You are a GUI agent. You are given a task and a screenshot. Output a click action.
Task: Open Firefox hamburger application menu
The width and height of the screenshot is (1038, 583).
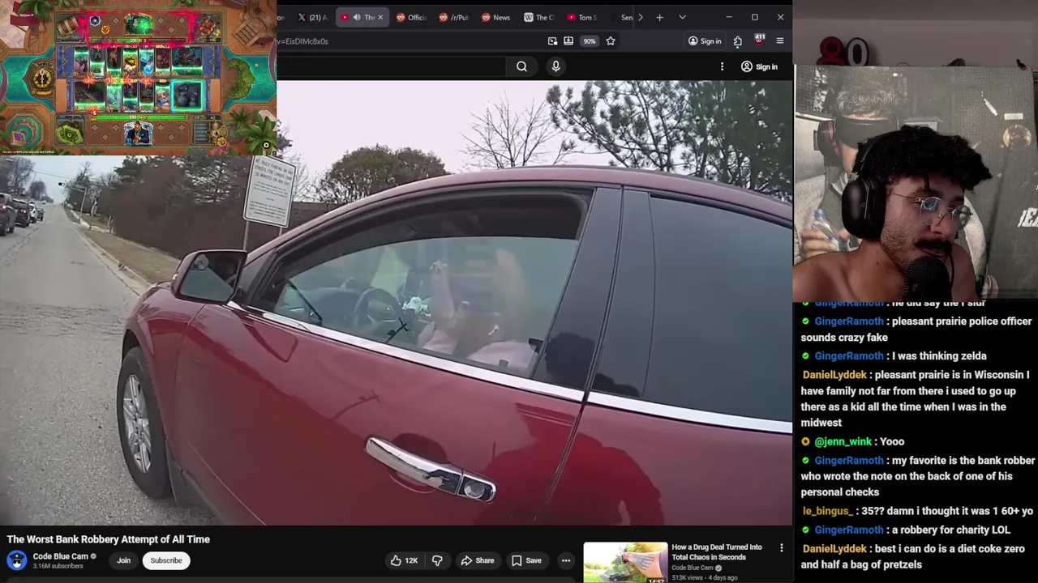(x=780, y=41)
